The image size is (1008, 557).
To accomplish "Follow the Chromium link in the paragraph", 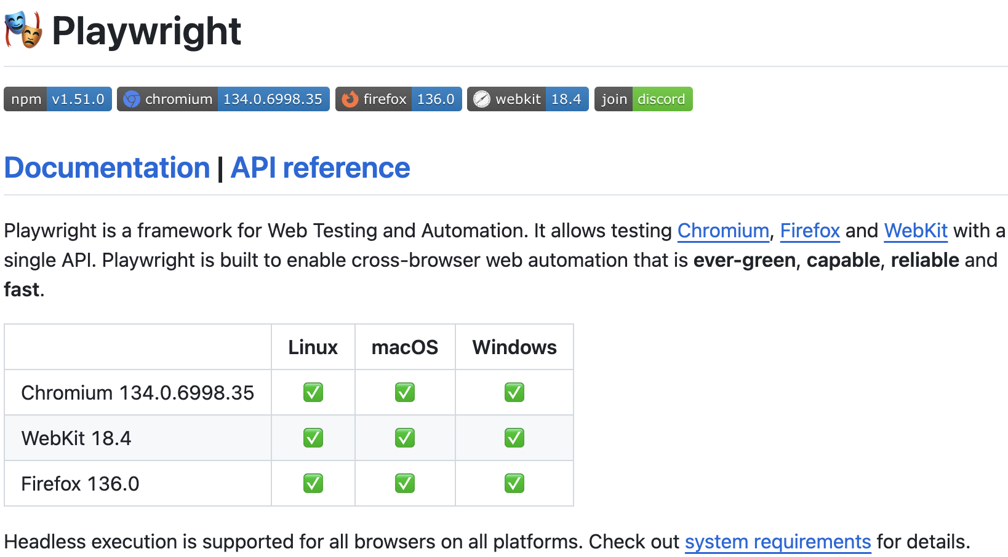I will point(723,231).
